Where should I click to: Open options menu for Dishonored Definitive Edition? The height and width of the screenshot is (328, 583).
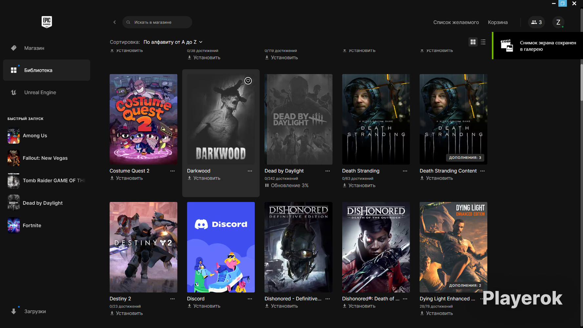[x=328, y=299]
